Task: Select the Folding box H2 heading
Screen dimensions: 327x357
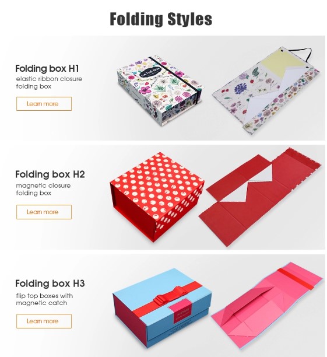Action: (50, 174)
